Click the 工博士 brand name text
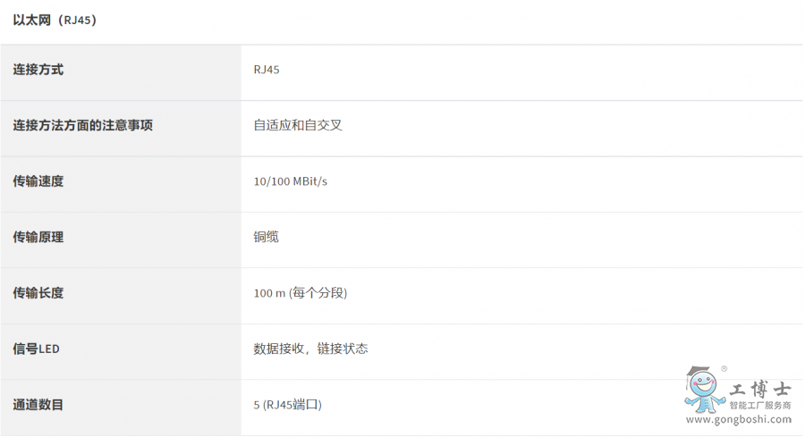The image size is (805, 437). point(760,390)
